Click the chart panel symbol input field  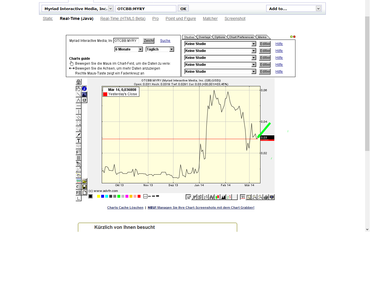coord(126,41)
